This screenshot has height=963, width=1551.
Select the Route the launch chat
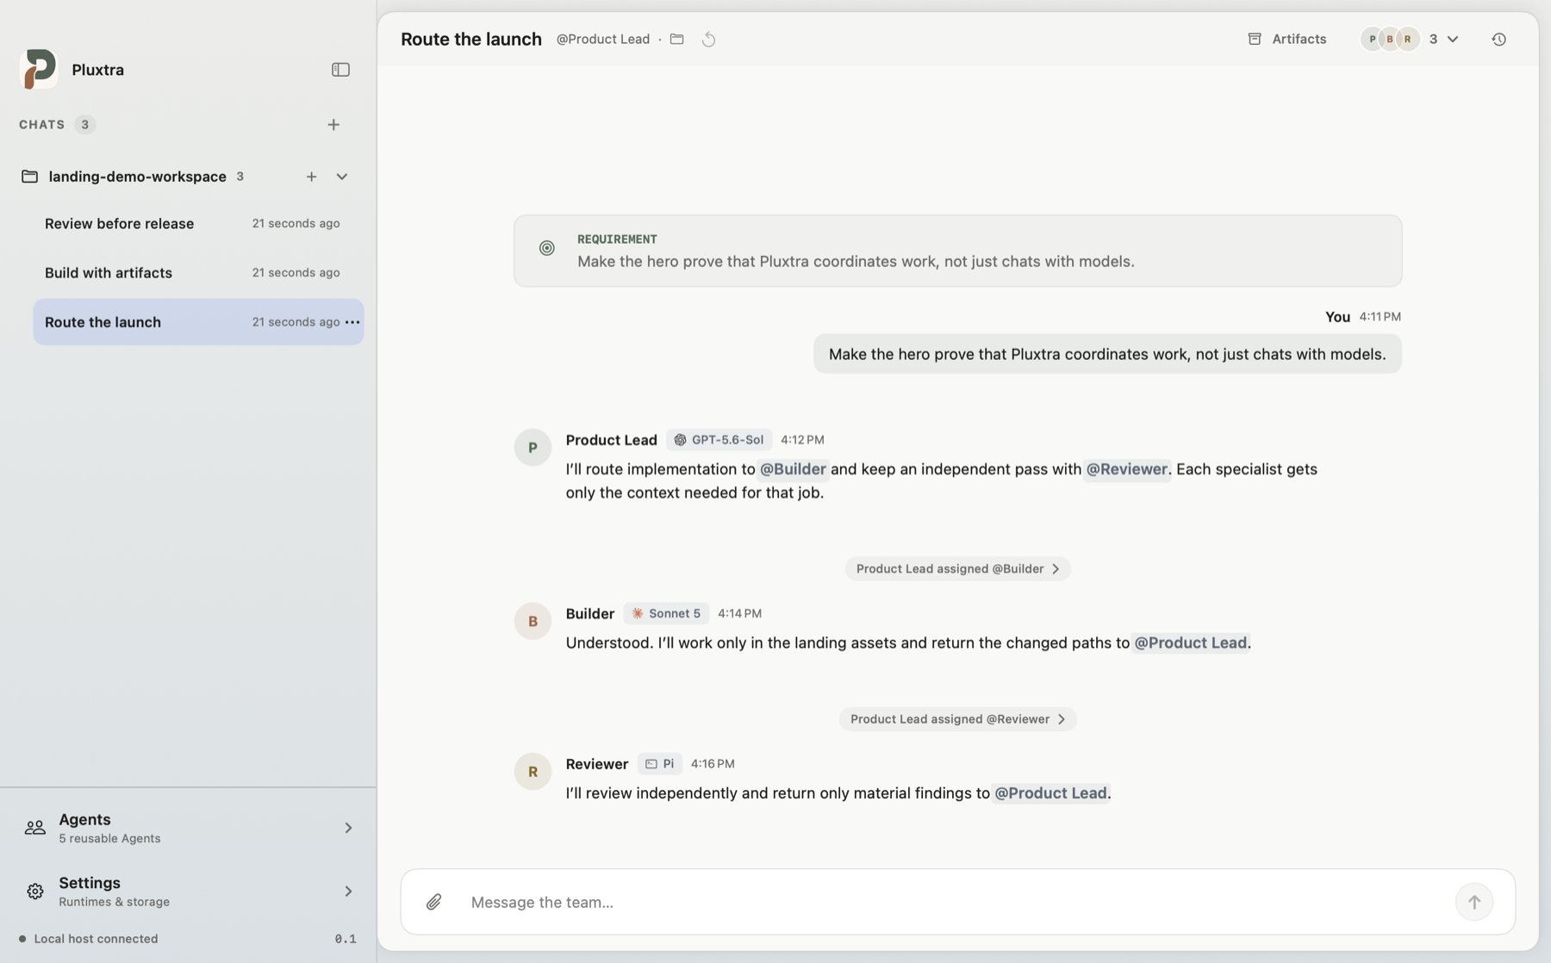coord(198,322)
